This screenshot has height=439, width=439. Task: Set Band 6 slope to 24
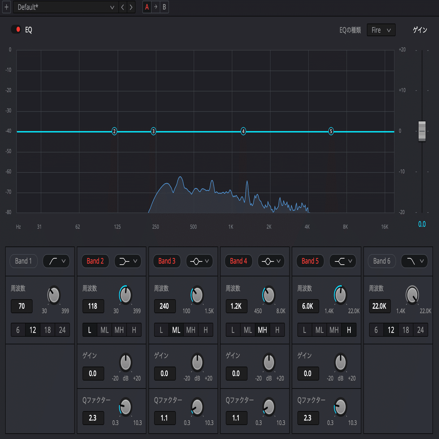[x=421, y=330]
